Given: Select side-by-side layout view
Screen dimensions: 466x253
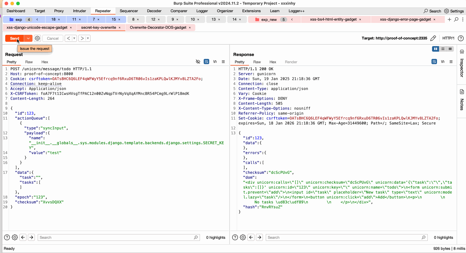Looking at the screenshot, I should pos(436,49).
